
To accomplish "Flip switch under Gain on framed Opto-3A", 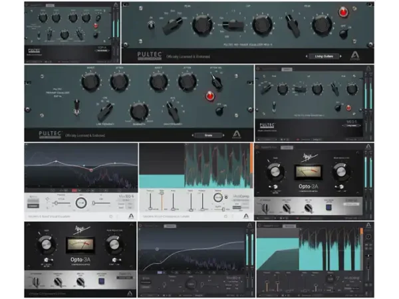I will click(x=274, y=187).
